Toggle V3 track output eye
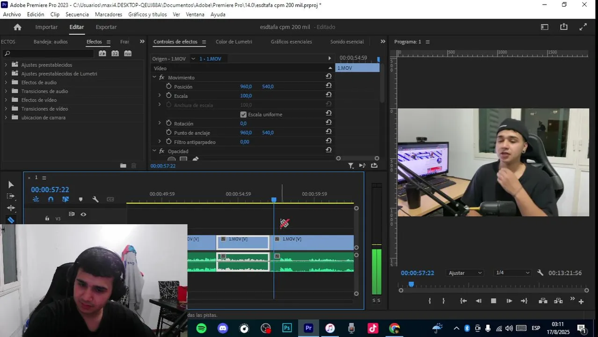 [x=83, y=214]
